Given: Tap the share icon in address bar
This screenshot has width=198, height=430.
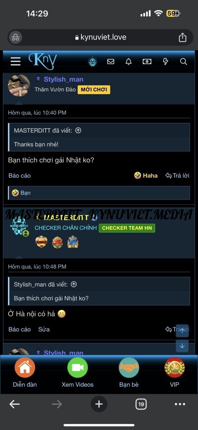Looking at the screenshot, I should pyautogui.click(x=182, y=37).
